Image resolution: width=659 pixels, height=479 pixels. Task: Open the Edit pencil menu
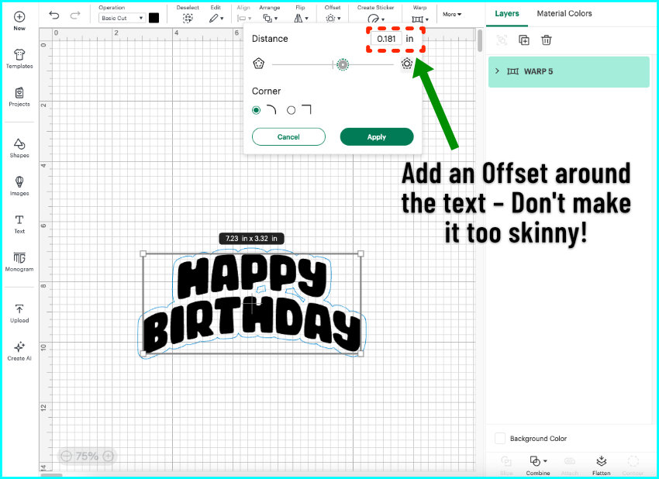[x=216, y=18]
